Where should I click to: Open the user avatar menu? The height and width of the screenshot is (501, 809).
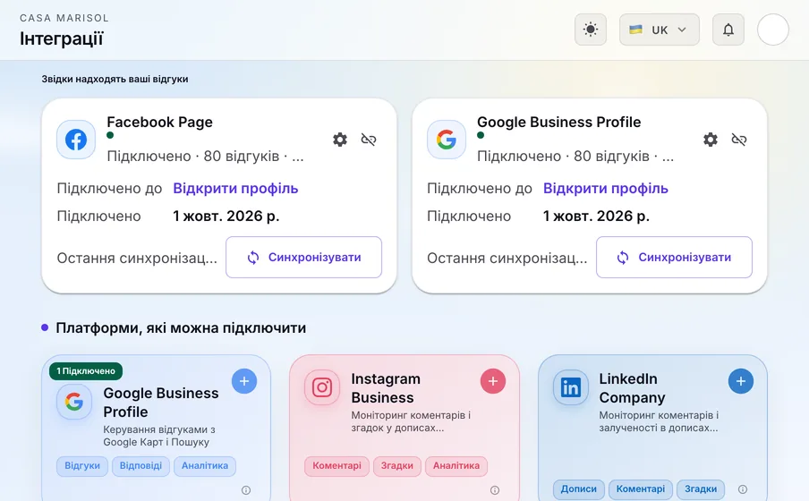click(772, 30)
